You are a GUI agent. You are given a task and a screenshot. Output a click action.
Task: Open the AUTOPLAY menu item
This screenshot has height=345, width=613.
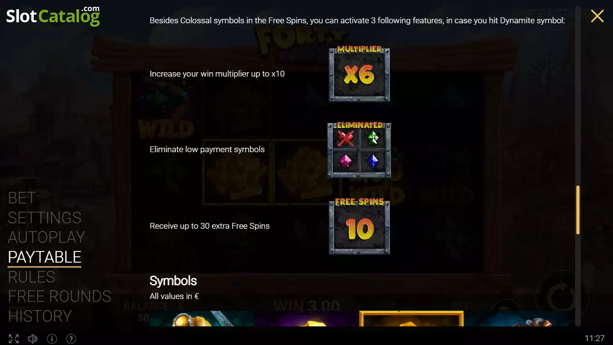coord(47,237)
